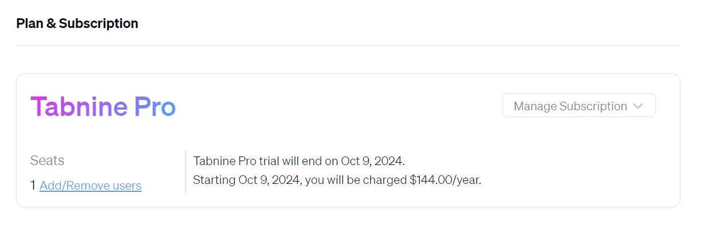Open the Manage Subscription dropdown
The image size is (701, 233).
coord(579,106)
